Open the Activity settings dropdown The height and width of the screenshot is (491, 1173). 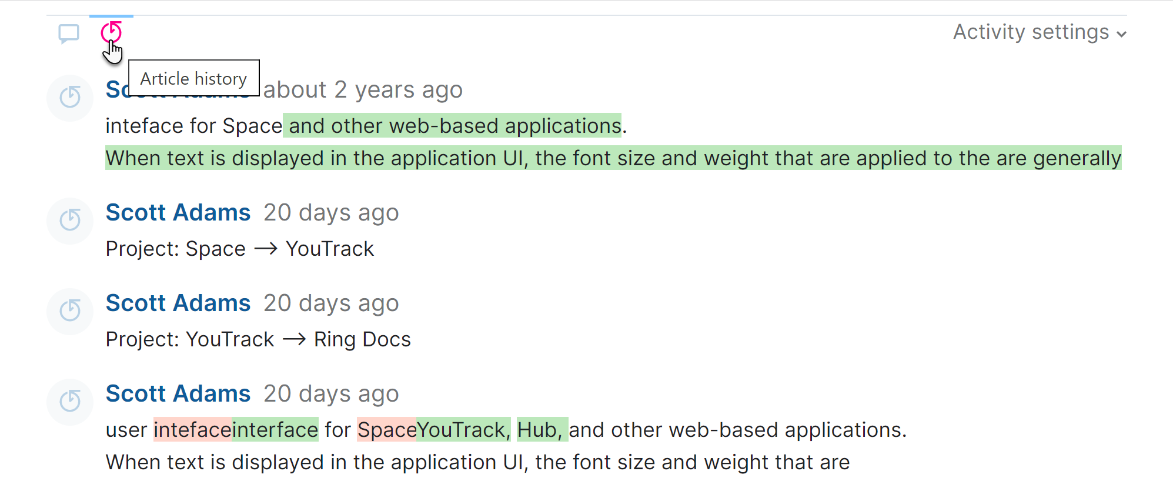pos(1039,32)
